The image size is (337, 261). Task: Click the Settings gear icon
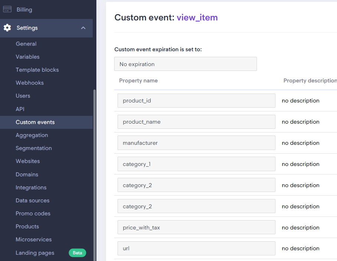point(7,28)
